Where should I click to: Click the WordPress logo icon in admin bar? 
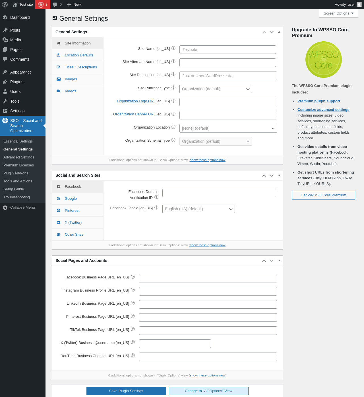[x=5, y=5]
